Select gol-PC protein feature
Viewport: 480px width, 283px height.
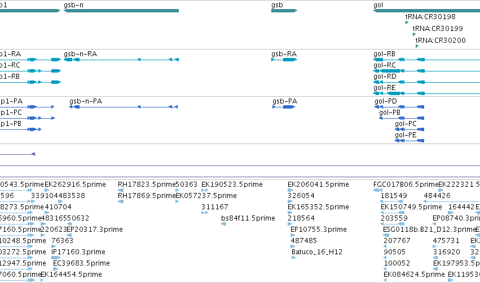tap(406, 124)
